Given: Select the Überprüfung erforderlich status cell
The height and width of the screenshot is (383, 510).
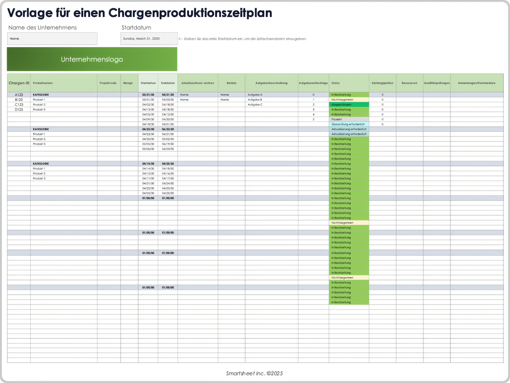Looking at the screenshot, I should pyautogui.click(x=349, y=124).
